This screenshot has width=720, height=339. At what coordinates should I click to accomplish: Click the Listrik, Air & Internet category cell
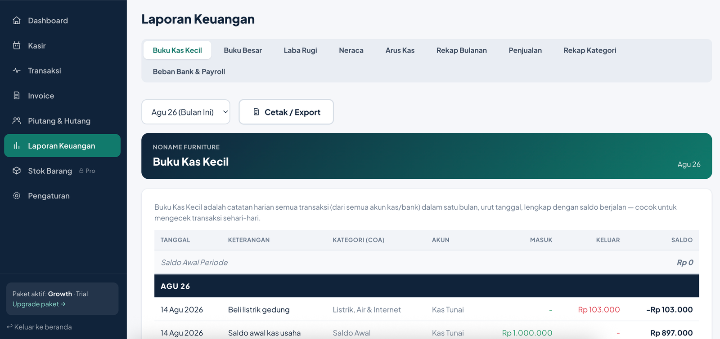point(367,309)
